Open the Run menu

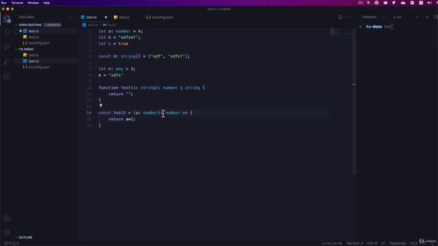click(x=4, y=3)
